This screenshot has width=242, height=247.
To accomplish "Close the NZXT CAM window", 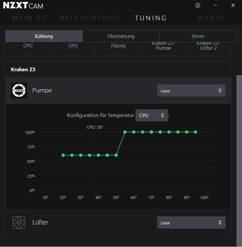I will coord(233,5).
